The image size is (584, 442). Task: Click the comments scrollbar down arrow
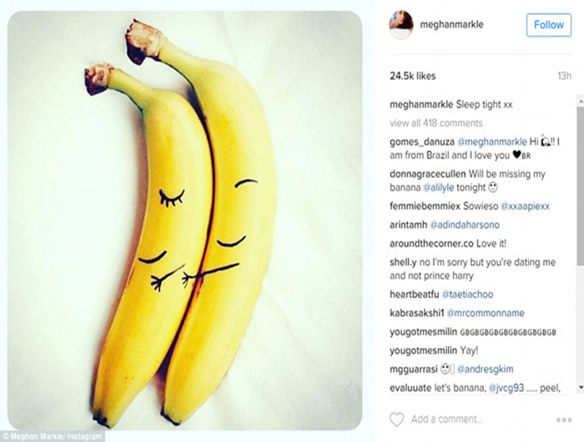pyautogui.click(x=581, y=388)
